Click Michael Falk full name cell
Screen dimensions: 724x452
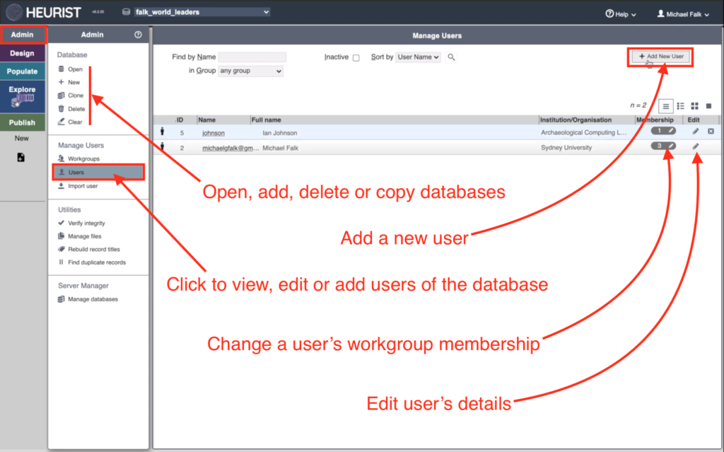[x=280, y=148]
